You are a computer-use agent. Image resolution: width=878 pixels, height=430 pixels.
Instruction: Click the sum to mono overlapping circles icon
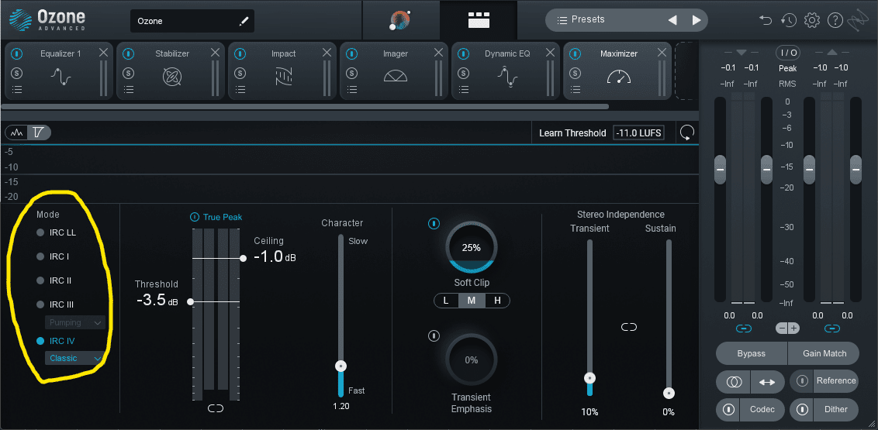tap(734, 382)
